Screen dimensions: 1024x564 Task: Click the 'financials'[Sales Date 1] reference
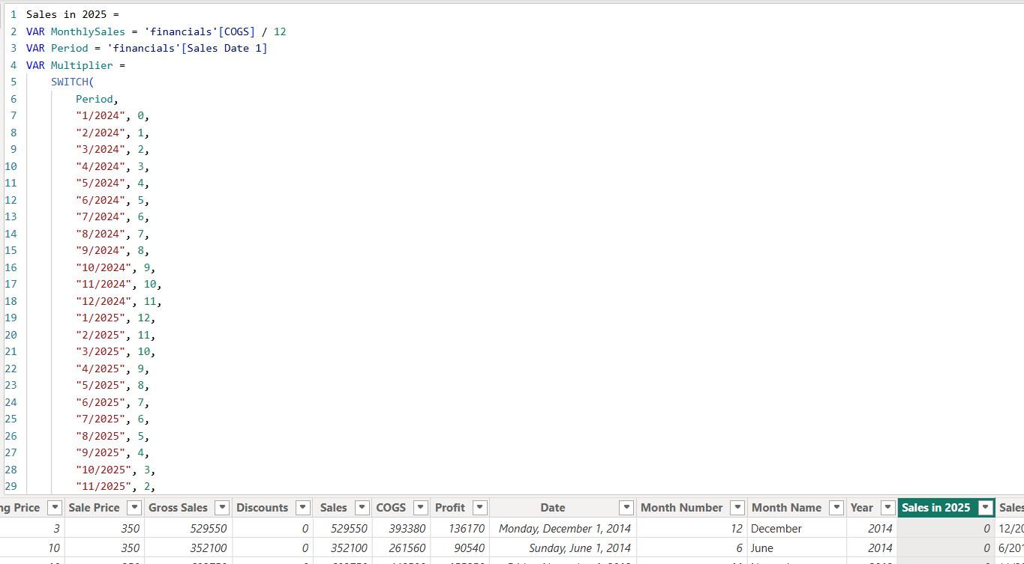point(188,48)
